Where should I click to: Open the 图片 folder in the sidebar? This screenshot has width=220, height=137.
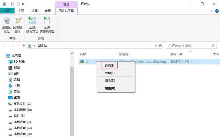click(14, 74)
